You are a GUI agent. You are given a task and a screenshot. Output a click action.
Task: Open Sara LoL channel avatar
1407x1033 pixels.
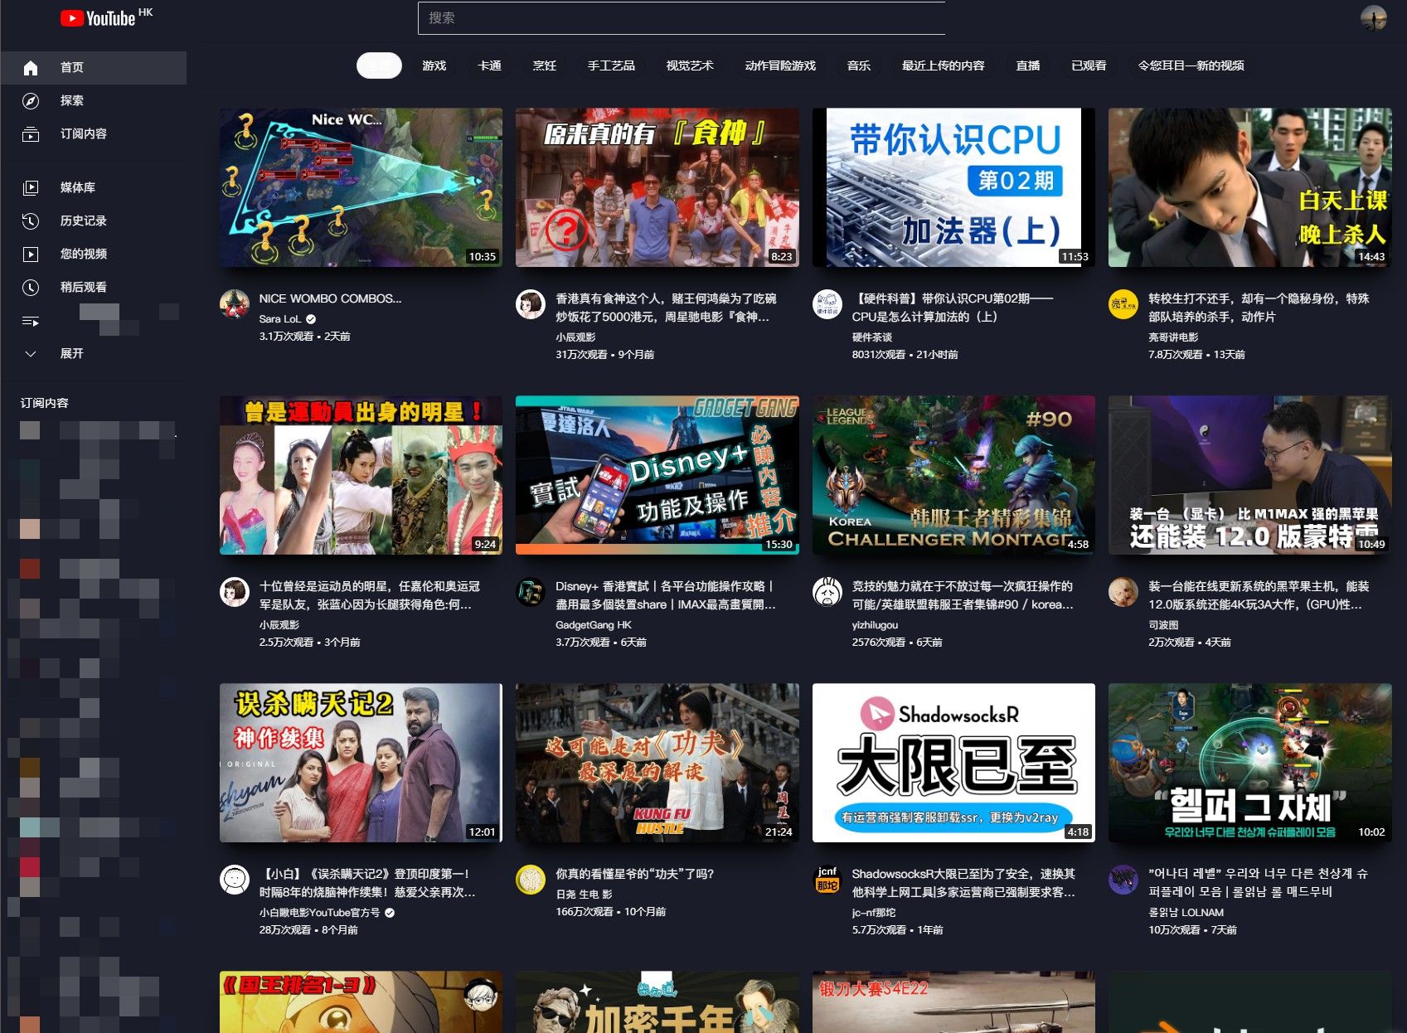(x=235, y=304)
